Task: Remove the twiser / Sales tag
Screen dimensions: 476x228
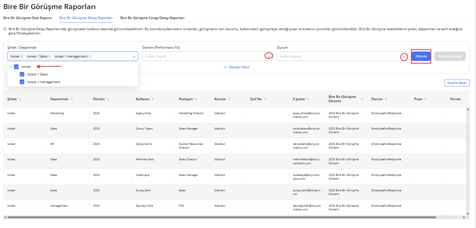Action: click(x=49, y=56)
